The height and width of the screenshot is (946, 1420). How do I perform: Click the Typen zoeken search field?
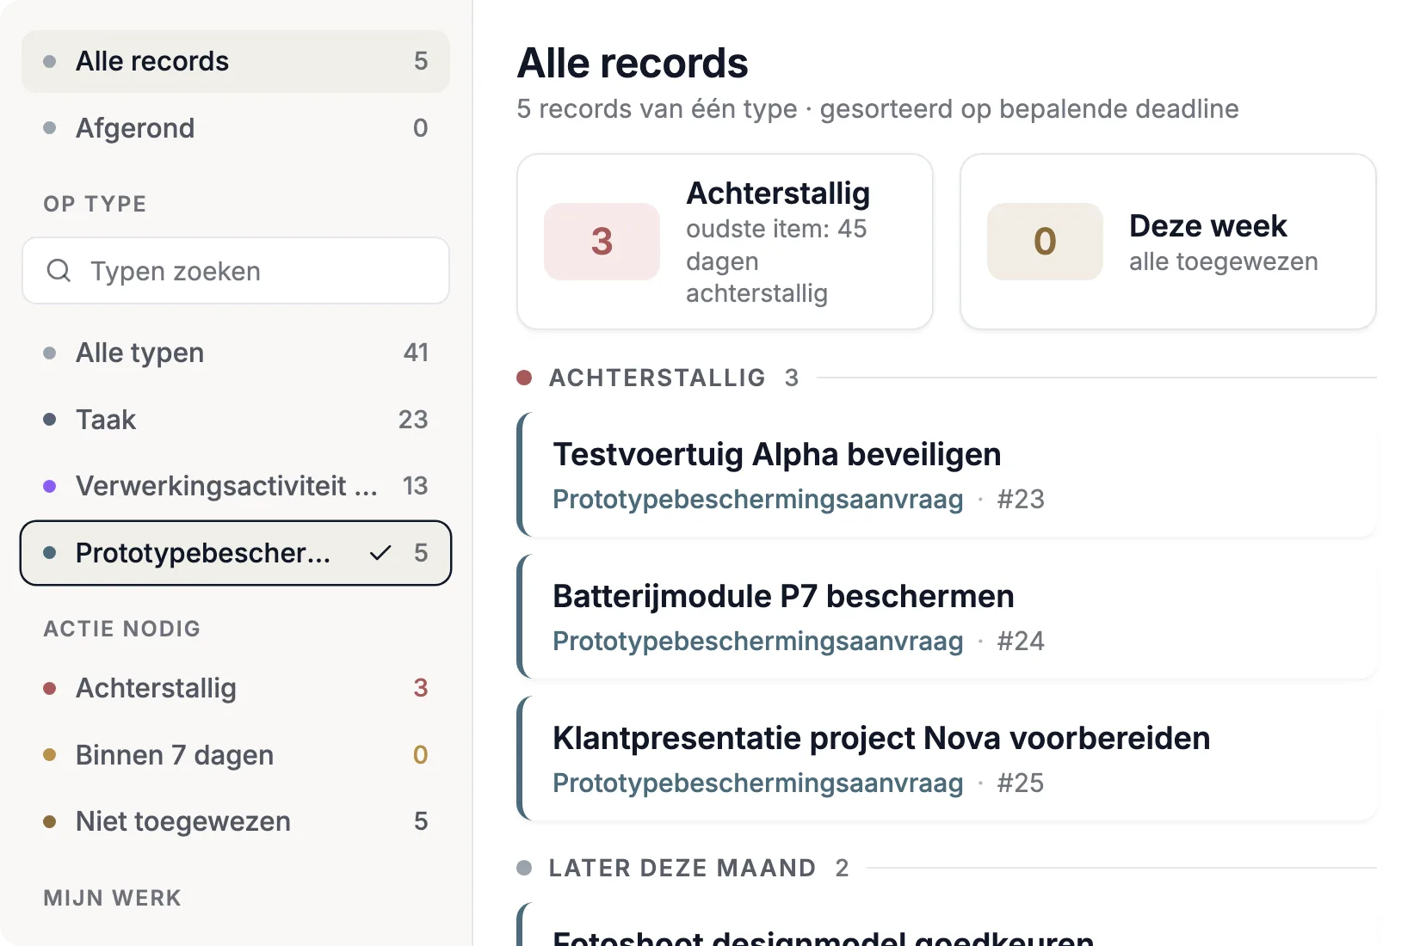[x=235, y=271]
